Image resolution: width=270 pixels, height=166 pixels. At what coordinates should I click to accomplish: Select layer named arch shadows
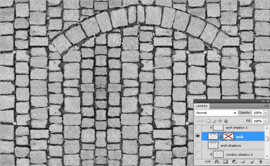pos(231,145)
